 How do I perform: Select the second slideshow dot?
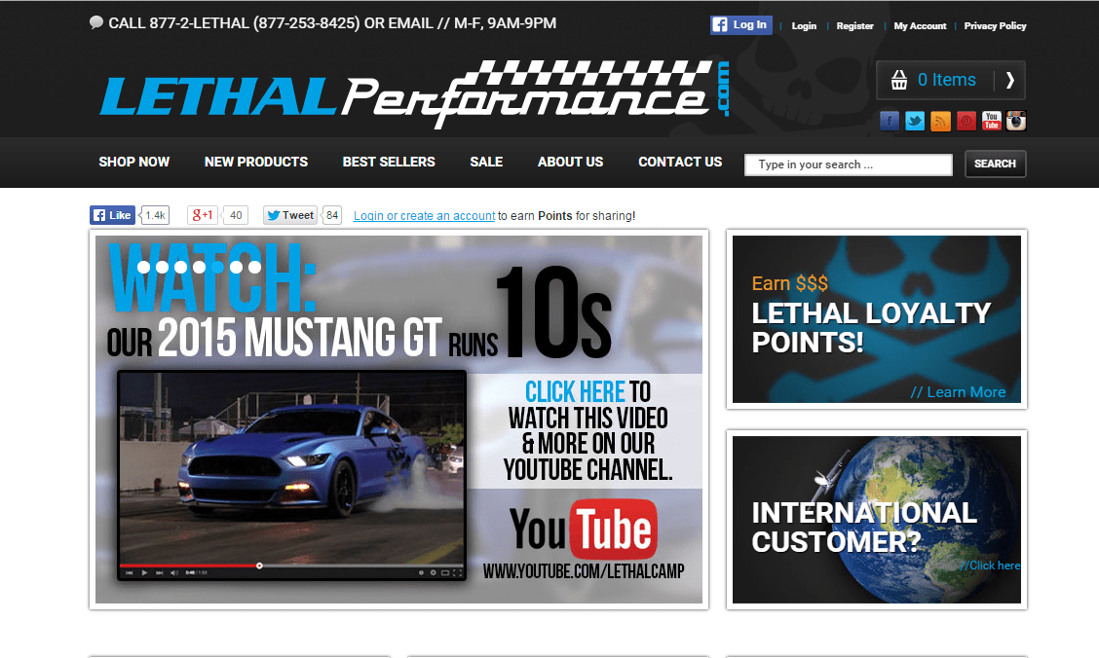pyautogui.click(x=162, y=267)
